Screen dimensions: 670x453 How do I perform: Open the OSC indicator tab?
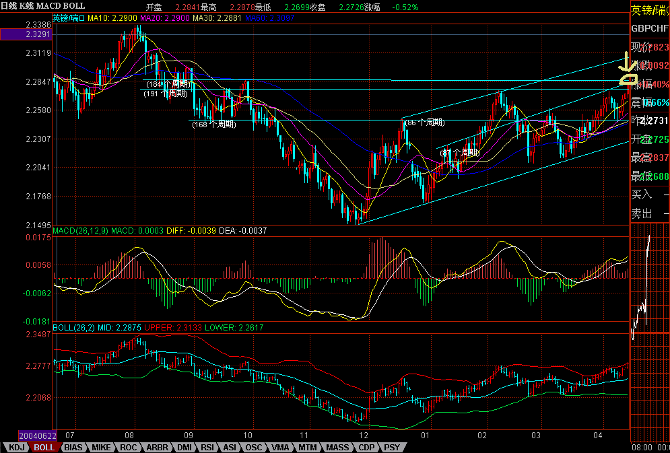pyautogui.click(x=254, y=447)
